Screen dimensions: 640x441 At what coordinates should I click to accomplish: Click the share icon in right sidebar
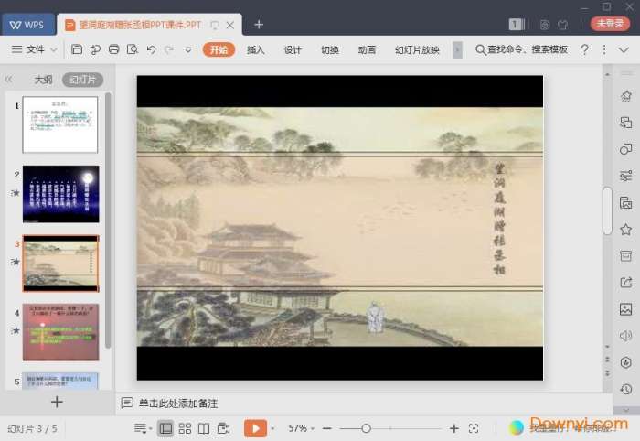[x=625, y=283]
